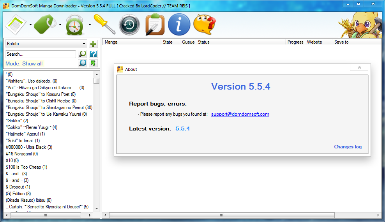Click the Website column header

point(318,42)
